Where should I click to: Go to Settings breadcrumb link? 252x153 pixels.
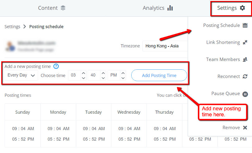click(x=12, y=27)
